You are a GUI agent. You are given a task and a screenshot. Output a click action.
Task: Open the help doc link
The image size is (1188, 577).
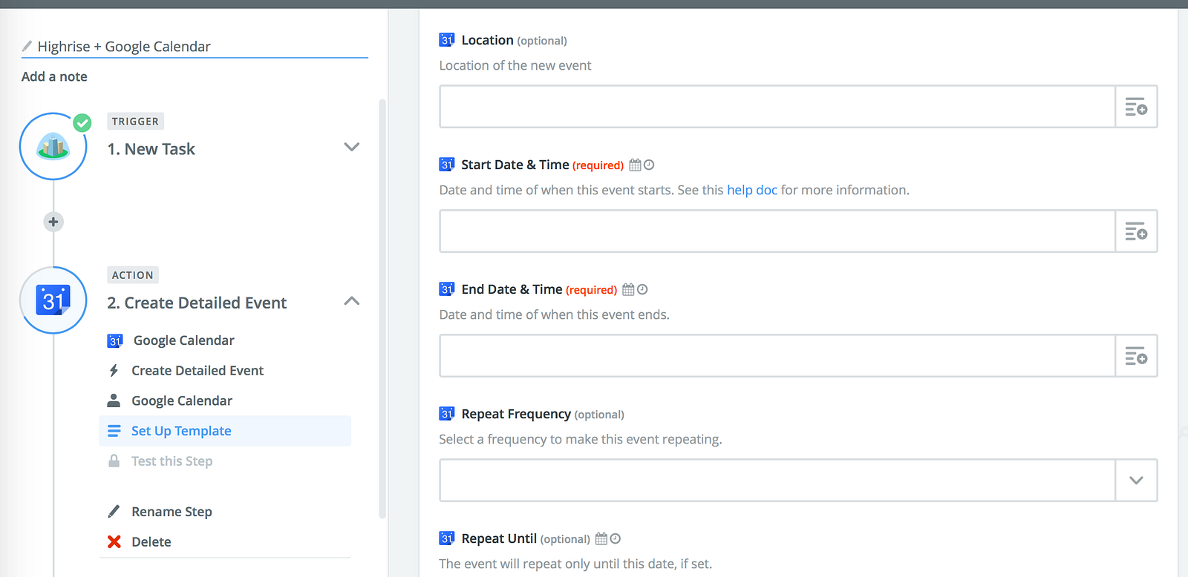[752, 190]
